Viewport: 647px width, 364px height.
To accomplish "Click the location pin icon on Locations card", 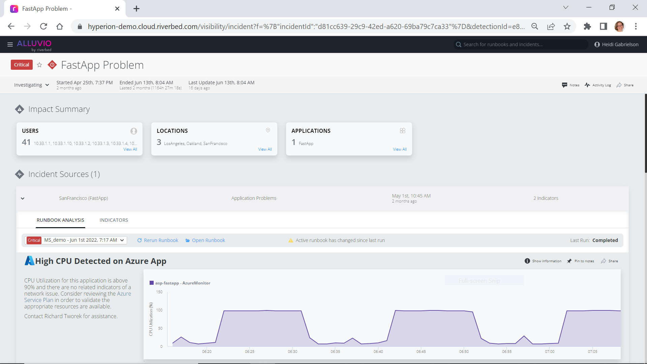I will point(268,130).
